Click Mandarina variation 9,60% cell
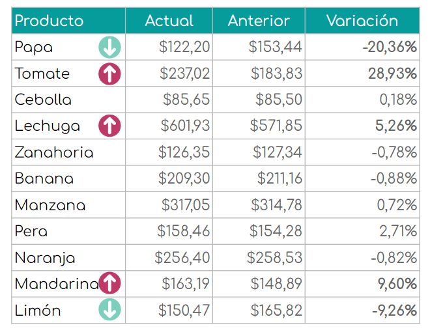This screenshot has width=430, height=332. [x=362, y=284]
